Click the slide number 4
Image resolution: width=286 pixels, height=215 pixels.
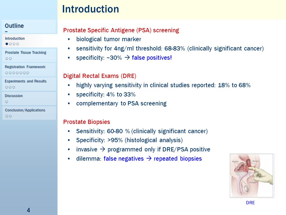point(29,210)
